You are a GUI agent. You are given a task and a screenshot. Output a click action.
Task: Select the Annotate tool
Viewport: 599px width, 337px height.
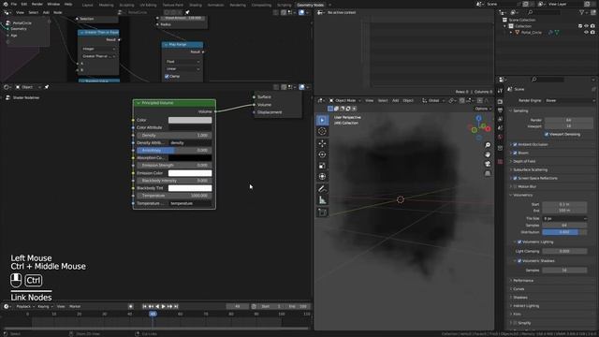(322, 189)
